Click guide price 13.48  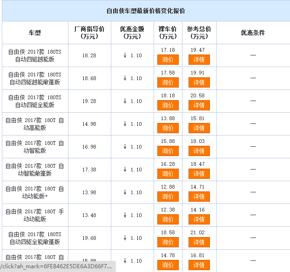(x=89, y=215)
